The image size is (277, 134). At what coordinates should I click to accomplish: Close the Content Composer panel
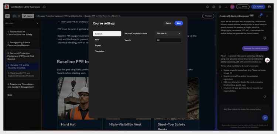tap(267, 16)
